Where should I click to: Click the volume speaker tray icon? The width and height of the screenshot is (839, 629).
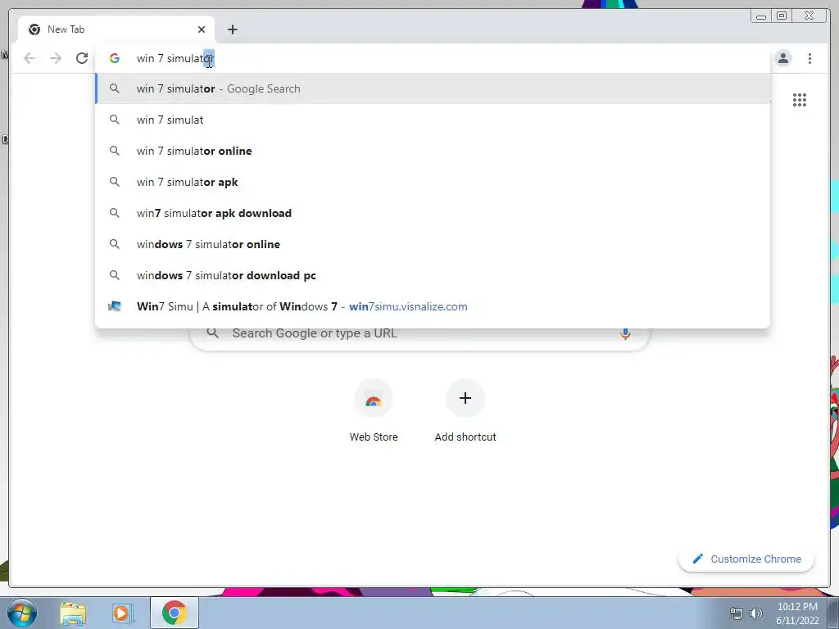tap(756, 613)
